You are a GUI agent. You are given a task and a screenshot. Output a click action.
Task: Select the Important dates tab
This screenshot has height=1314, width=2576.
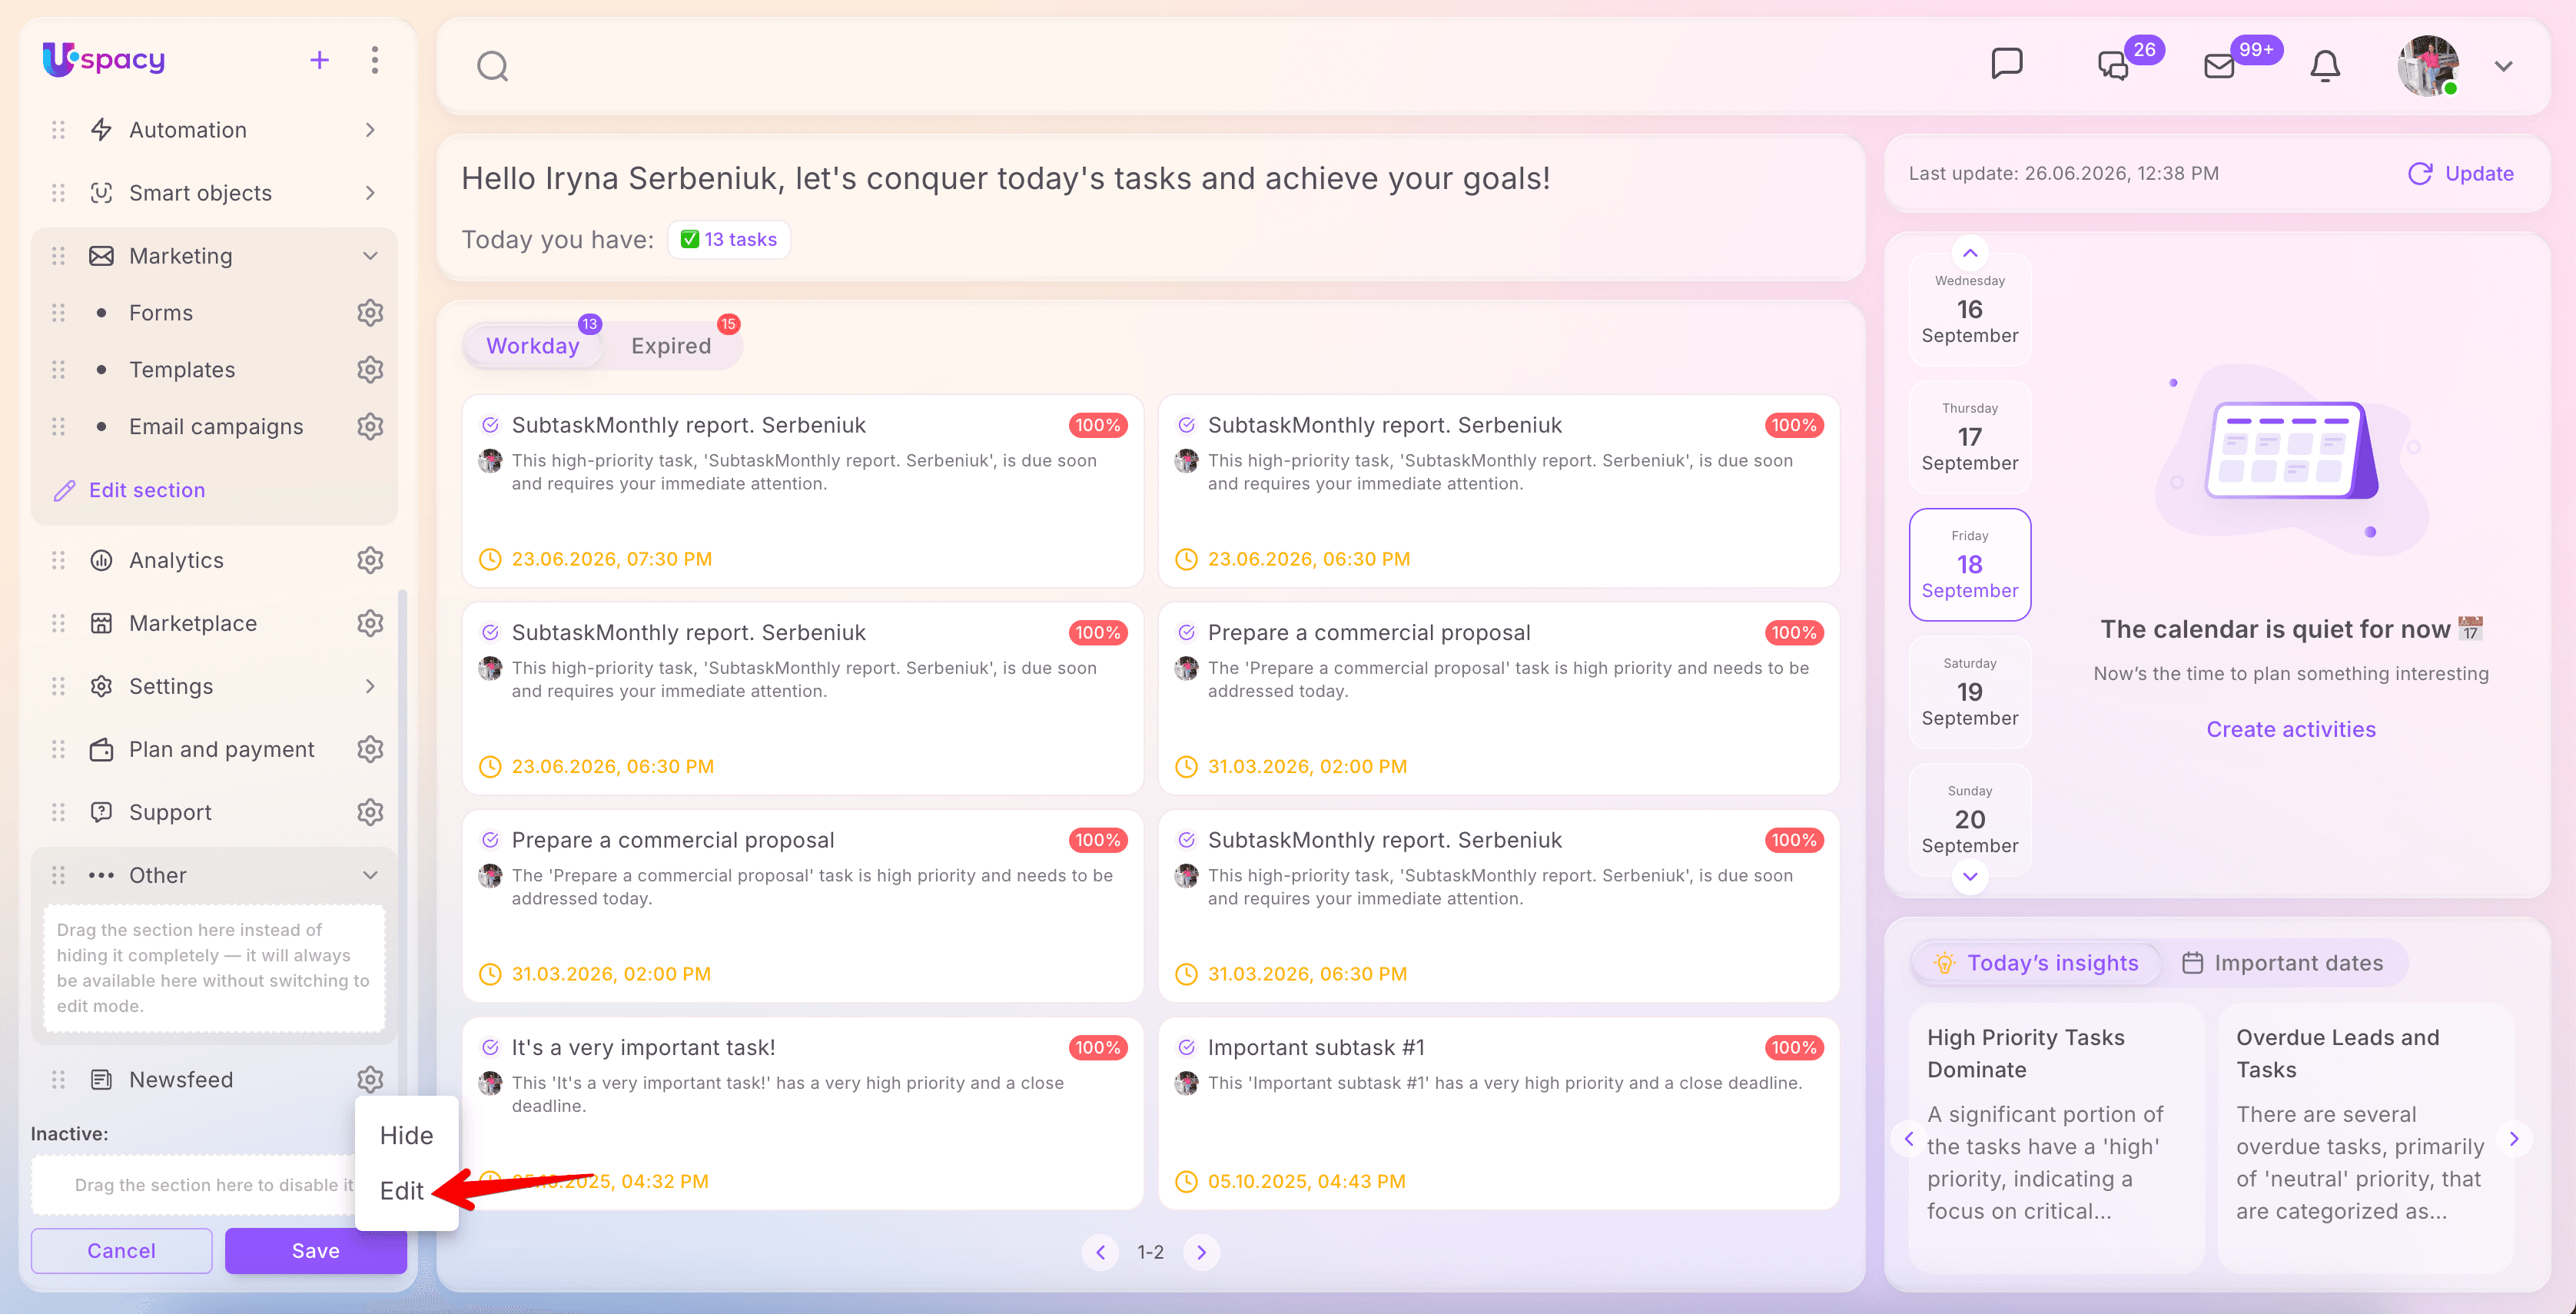pos(2282,963)
